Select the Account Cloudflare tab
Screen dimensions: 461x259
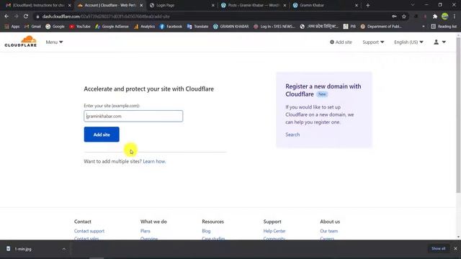[x=110, y=5]
